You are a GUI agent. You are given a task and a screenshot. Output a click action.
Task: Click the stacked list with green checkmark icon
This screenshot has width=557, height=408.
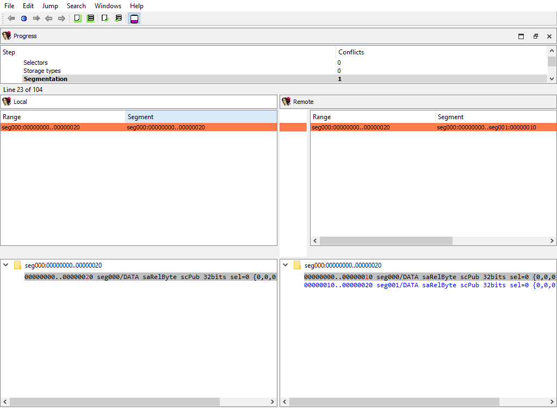[119, 18]
